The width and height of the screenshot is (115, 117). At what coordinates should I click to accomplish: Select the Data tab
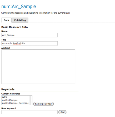[x=6, y=20]
